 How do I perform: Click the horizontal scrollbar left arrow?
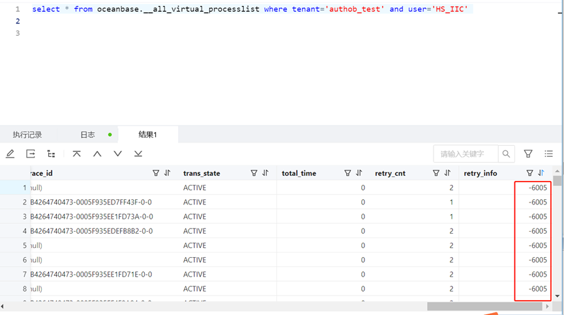3,307
